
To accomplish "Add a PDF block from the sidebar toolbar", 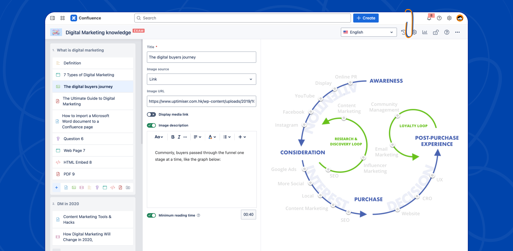I will pyautogui.click(x=120, y=187).
